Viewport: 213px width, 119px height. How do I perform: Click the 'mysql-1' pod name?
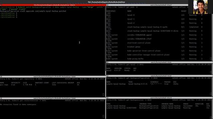[131, 19]
